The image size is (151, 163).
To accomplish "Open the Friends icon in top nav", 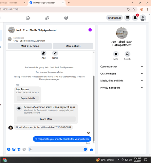I will click(47, 18).
